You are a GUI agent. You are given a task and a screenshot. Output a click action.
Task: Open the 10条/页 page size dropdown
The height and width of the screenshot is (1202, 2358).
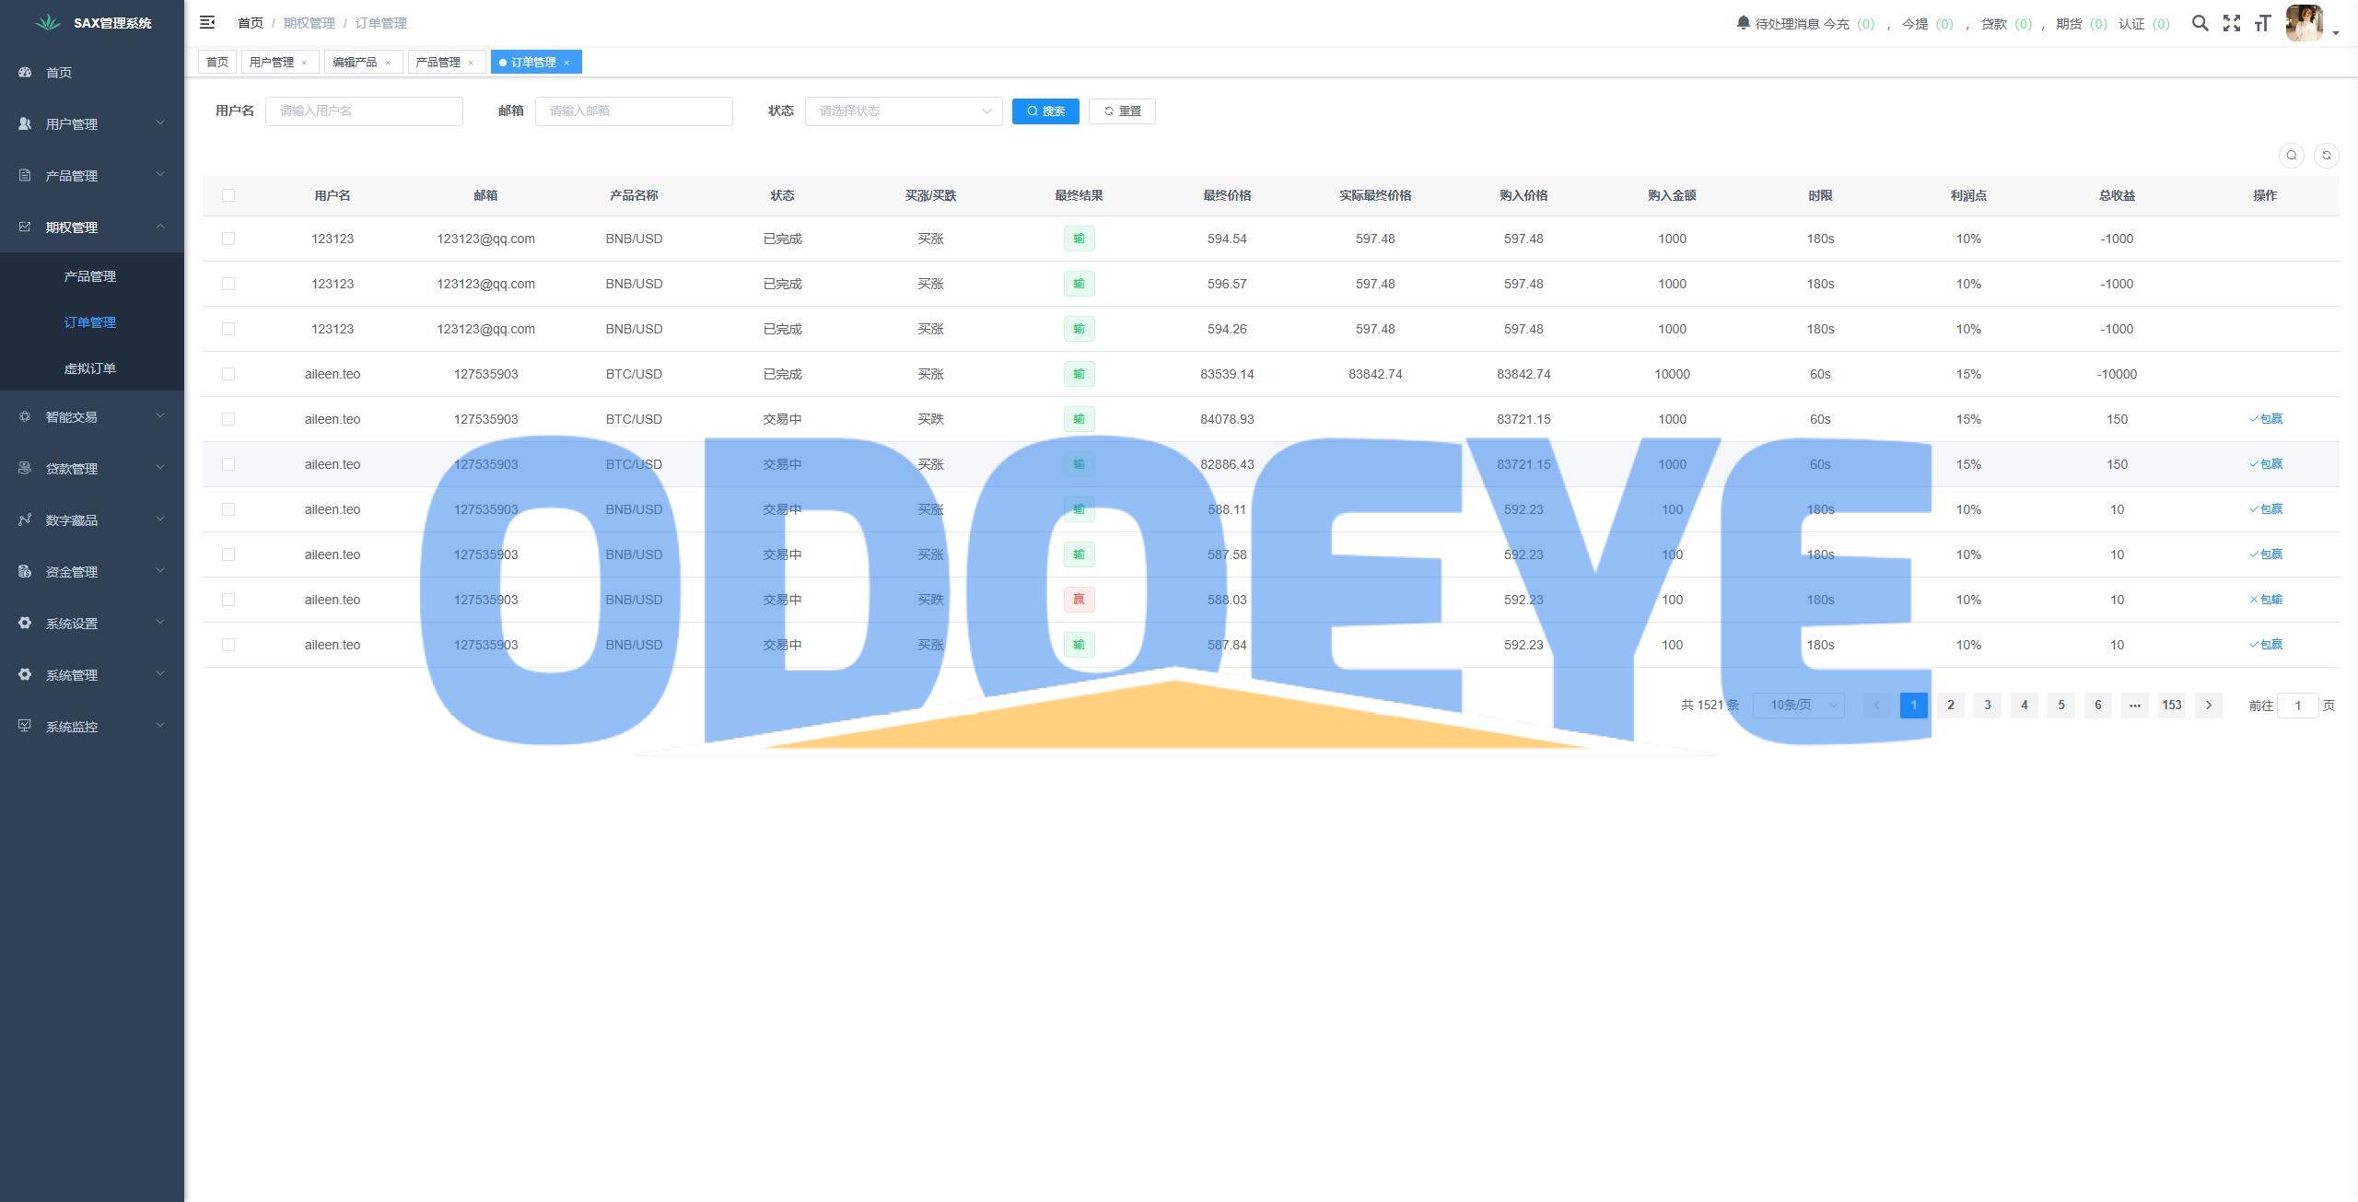(x=1798, y=706)
